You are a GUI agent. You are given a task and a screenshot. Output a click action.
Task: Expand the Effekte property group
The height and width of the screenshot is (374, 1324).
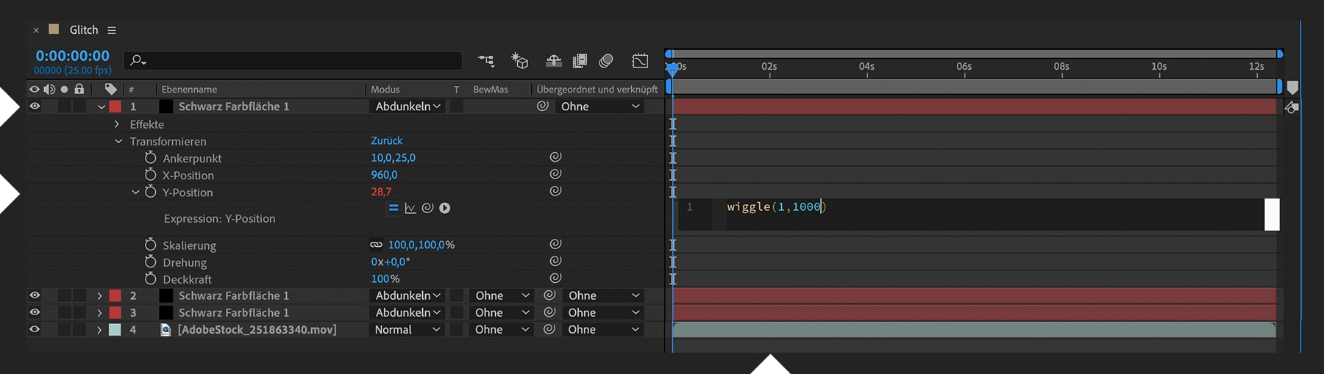(x=117, y=124)
